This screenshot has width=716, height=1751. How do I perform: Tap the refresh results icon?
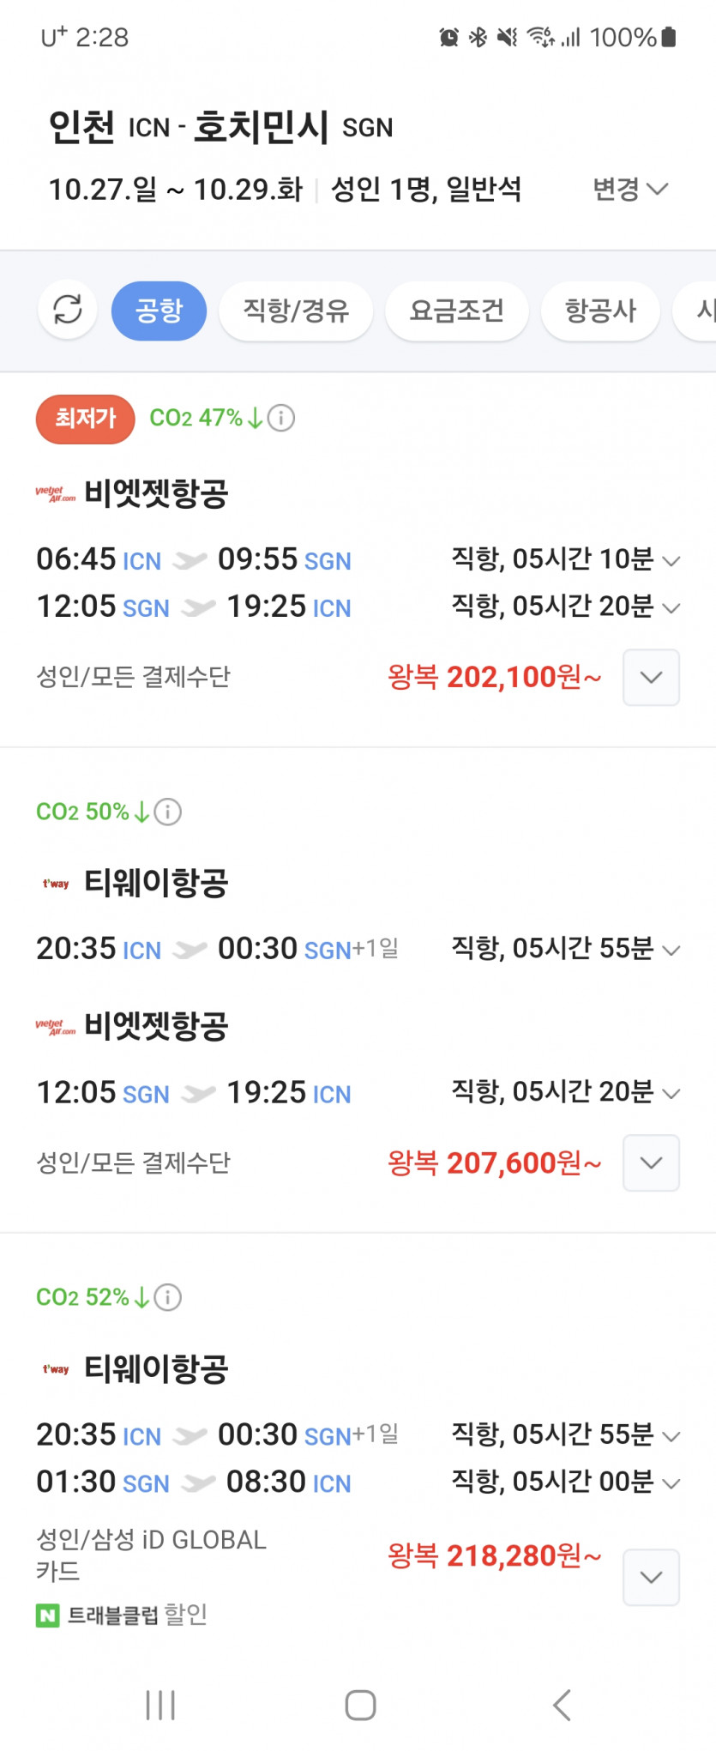[x=68, y=310]
